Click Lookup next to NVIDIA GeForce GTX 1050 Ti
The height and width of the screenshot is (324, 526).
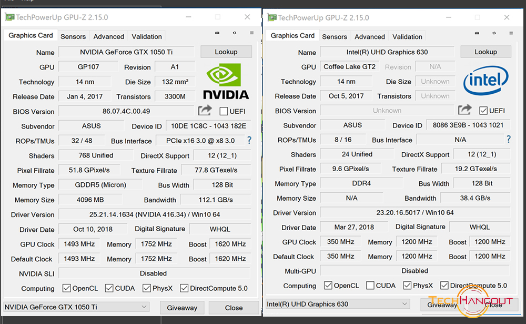(226, 52)
